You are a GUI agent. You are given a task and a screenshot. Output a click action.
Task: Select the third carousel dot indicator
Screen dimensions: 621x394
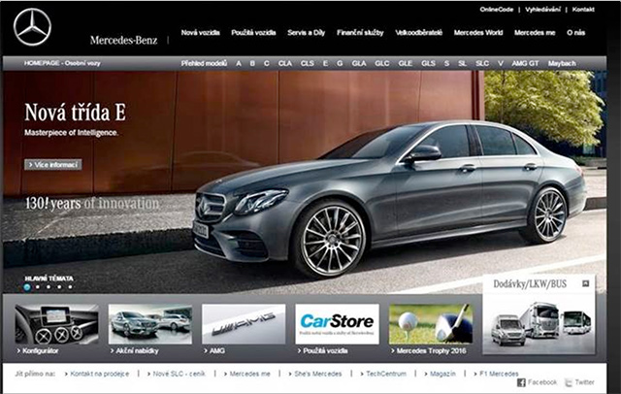click(49, 287)
